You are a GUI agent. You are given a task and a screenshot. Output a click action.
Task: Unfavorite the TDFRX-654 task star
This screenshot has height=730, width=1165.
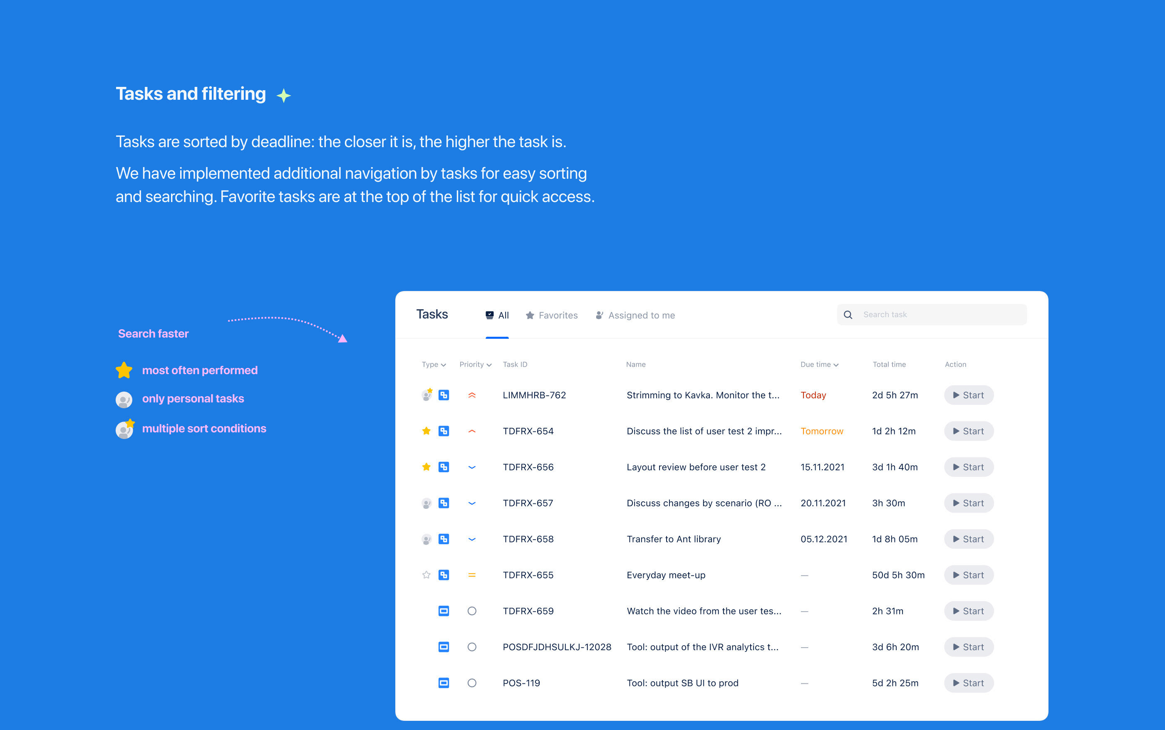point(426,431)
